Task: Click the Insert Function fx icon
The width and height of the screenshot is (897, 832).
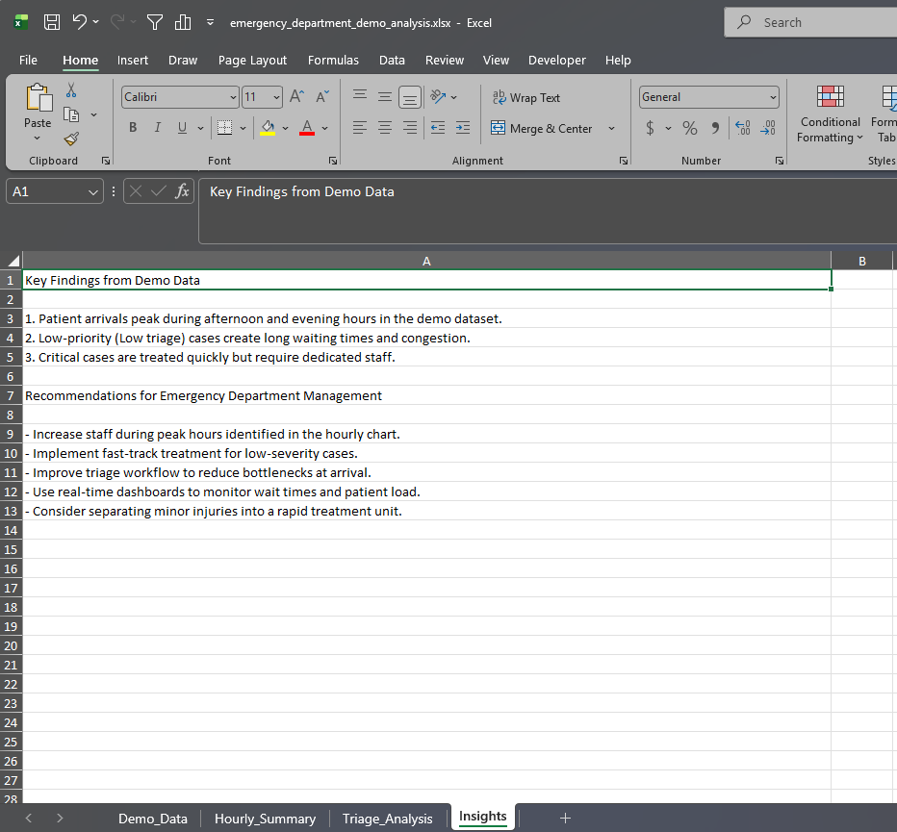Action: tap(182, 191)
